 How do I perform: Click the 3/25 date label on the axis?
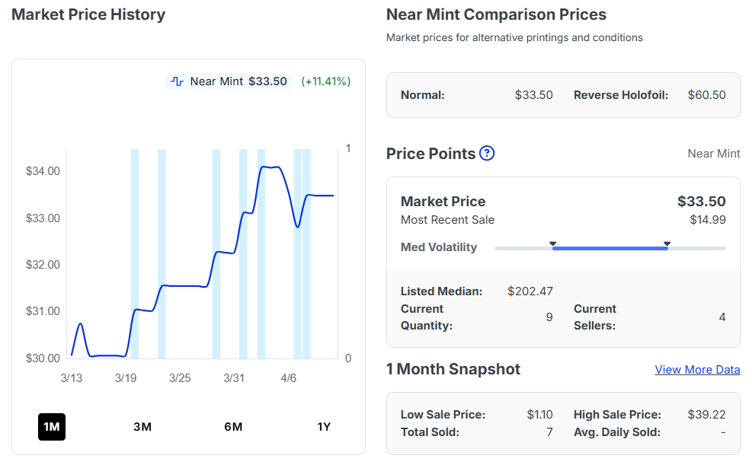click(x=180, y=378)
